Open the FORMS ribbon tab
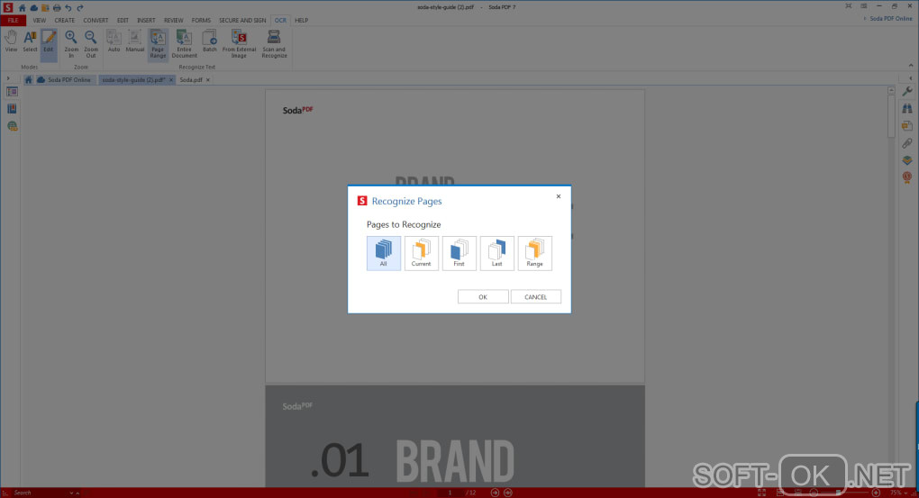This screenshot has width=919, height=498. pyautogui.click(x=201, y=20)
